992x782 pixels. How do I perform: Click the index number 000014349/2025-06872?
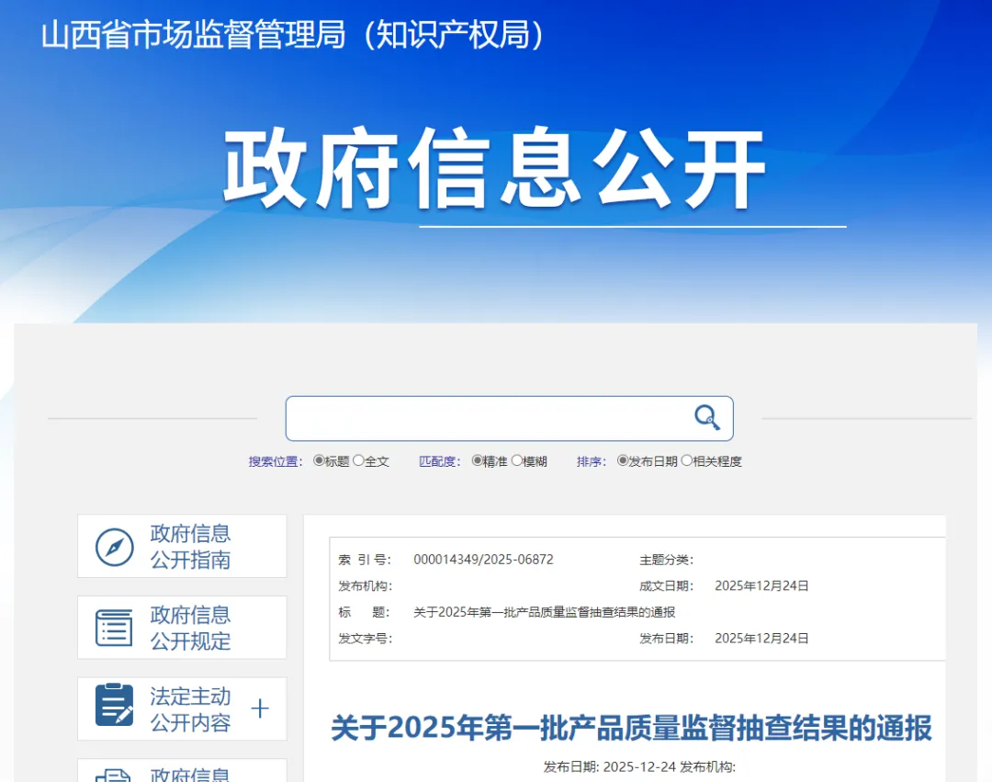(x=483, y=560)
